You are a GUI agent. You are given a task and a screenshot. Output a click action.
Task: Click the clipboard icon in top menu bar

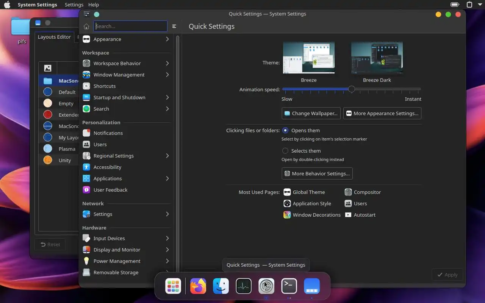[x=469, y=5]
